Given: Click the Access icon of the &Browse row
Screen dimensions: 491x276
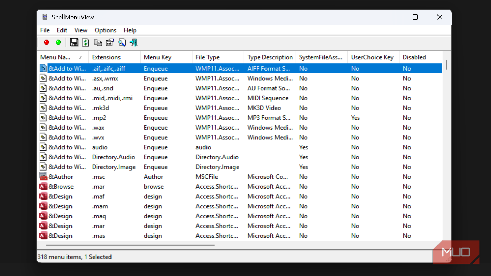Looking at the screenshot, I should tap(43, 187).
